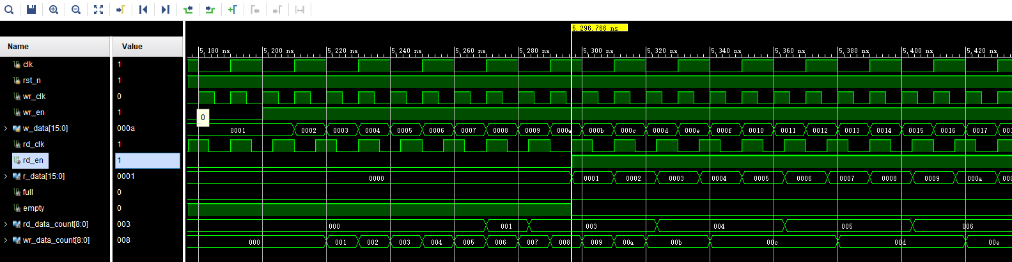This screenshot has height=262, width=1012.
Task: Click w_data waveform segment 0005
Action: (405, 130)
